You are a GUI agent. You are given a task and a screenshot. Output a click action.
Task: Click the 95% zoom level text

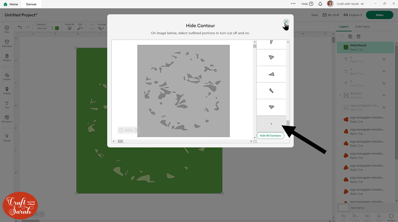pyautogui.click(x=129, y=130)
